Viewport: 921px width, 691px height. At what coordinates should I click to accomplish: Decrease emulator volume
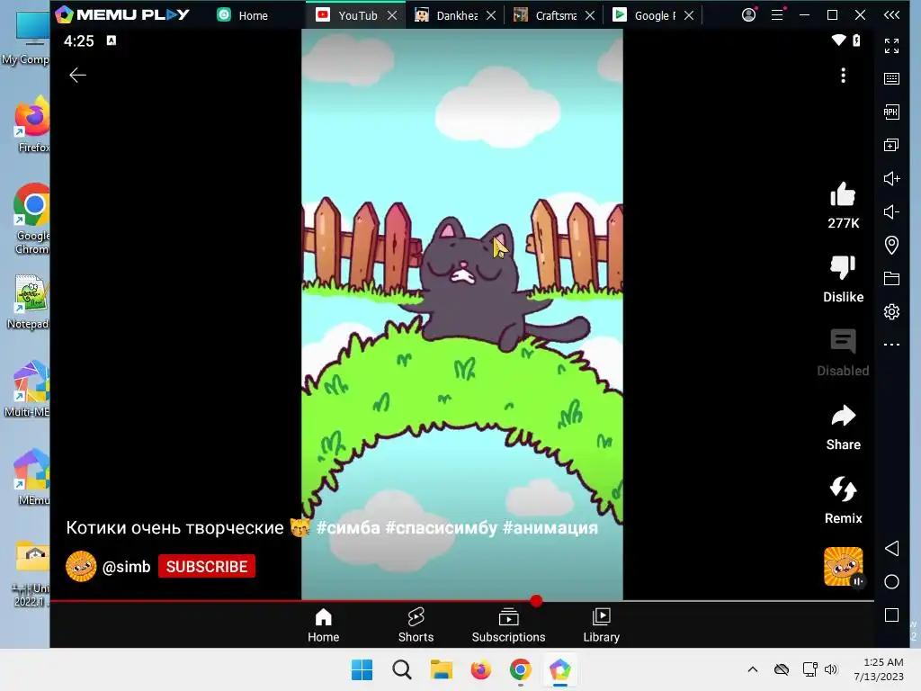[x=891, y=212]
